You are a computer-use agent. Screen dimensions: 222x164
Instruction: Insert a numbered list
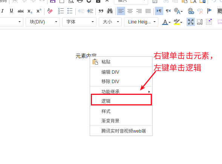click(61, 11)
